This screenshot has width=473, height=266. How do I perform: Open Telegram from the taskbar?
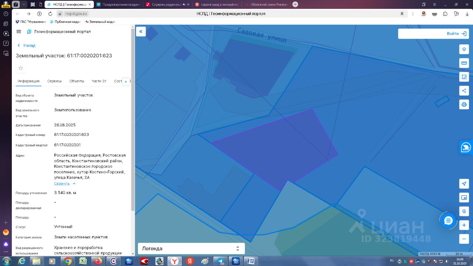click(220, 261)
